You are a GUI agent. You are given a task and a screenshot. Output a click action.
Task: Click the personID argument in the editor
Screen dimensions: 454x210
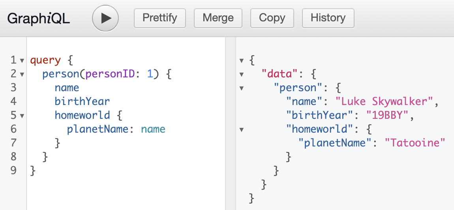[110, 74]
